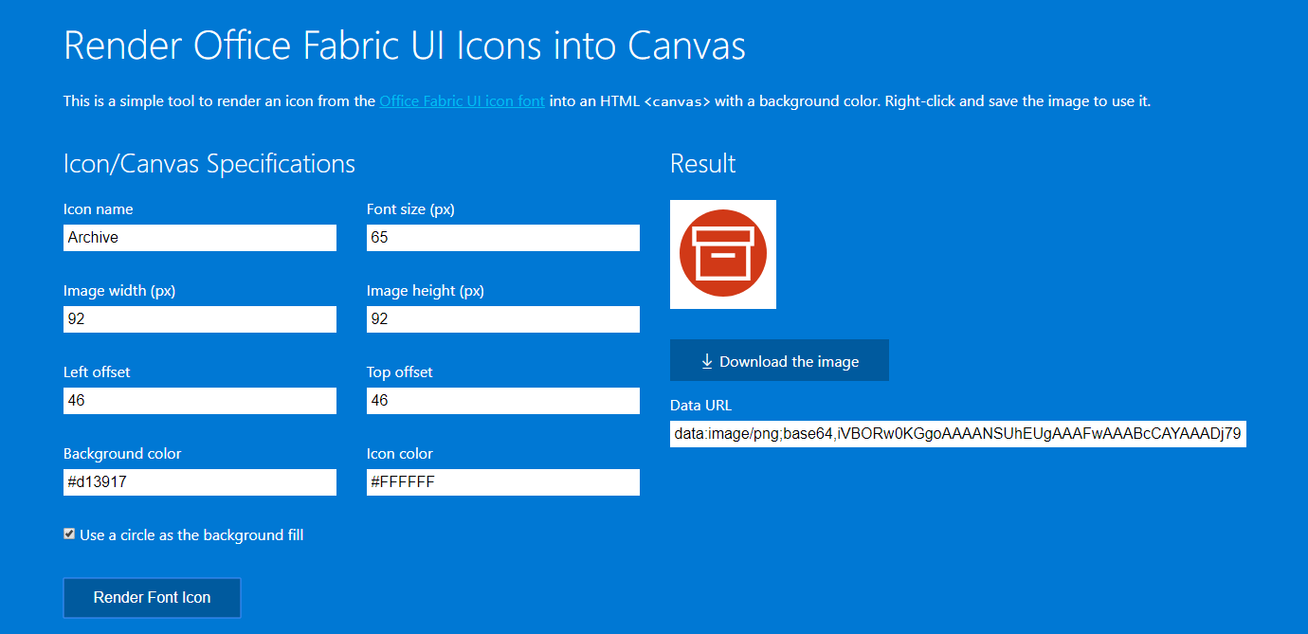Select the Top offset input field
Viewport: 1308px width, 634px height.
point(502,400)
